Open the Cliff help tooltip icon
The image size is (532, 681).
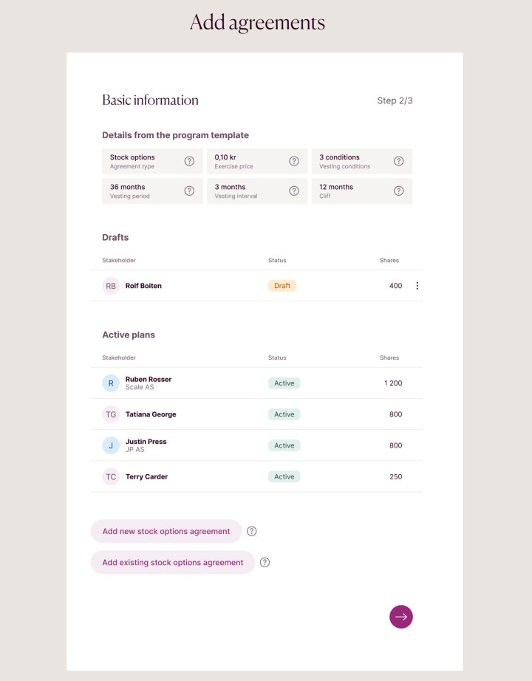point(399,191)
